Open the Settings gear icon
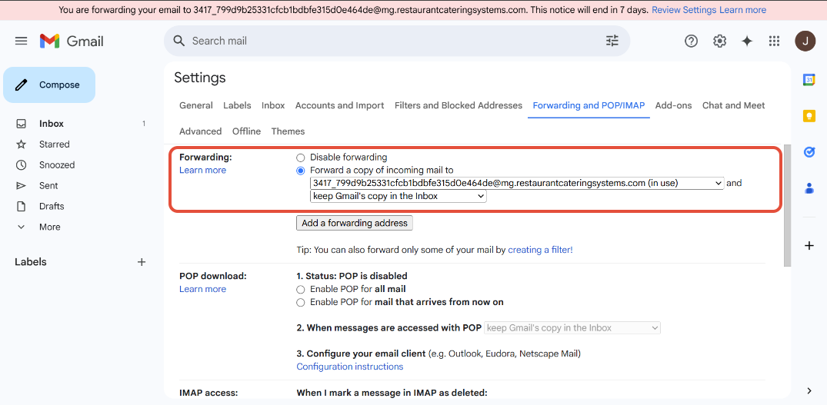The image size is (827, 405). 719,41
